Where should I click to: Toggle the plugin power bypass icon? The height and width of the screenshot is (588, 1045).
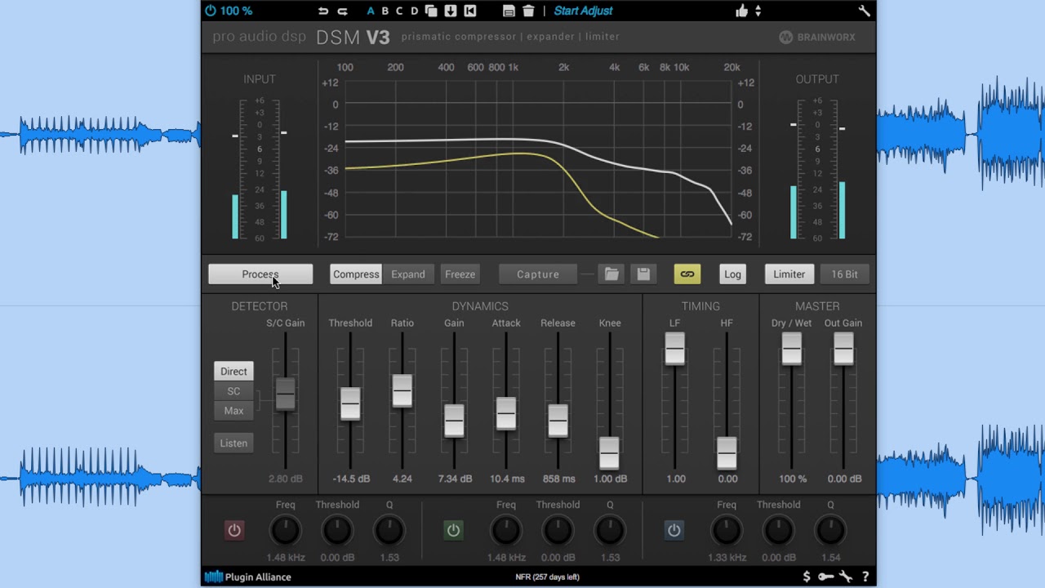211,11
